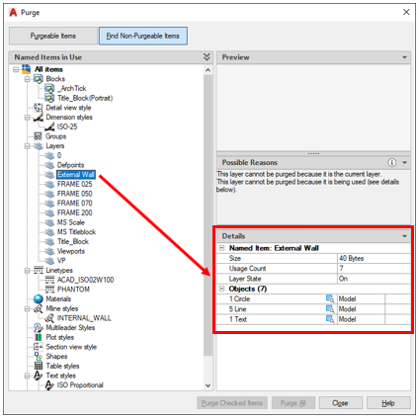Select the Find Non-Purgeable Items tab
419x418 pixels.
coord(143,36)
